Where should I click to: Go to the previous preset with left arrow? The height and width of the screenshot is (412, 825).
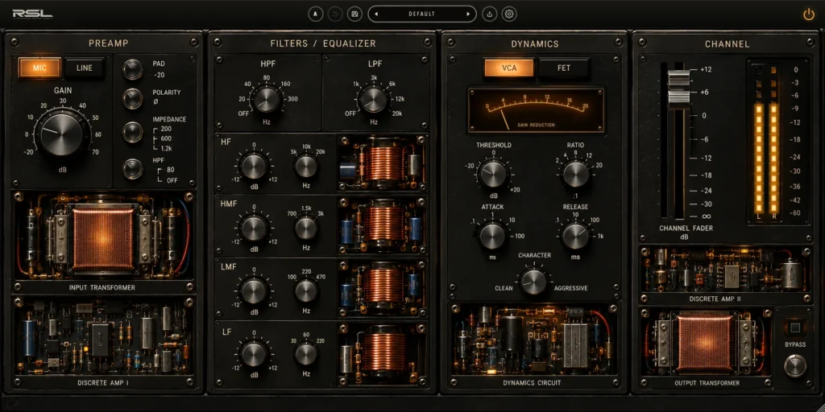(x=376, y=14)
